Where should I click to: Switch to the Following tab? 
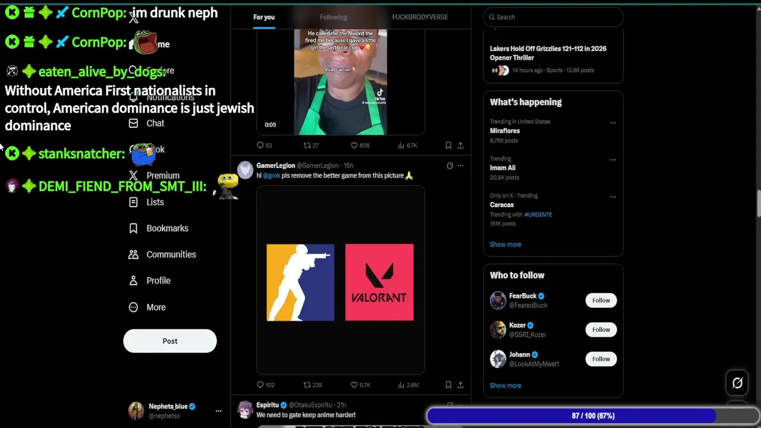(x=333, y=17)
